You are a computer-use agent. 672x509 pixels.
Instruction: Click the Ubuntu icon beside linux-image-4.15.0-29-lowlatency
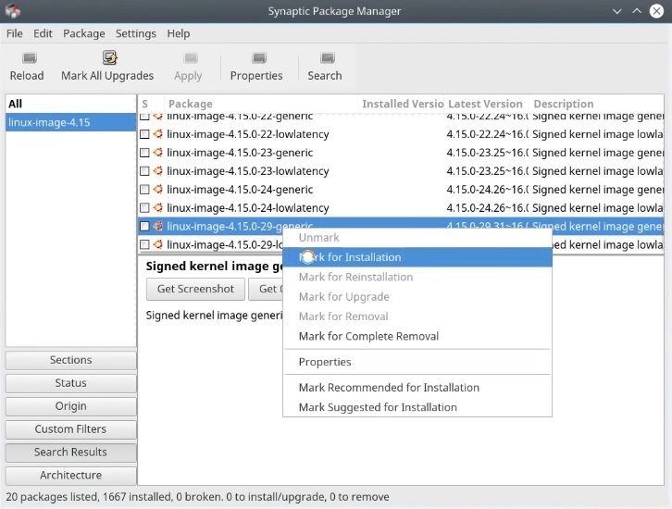coord(158,244)
